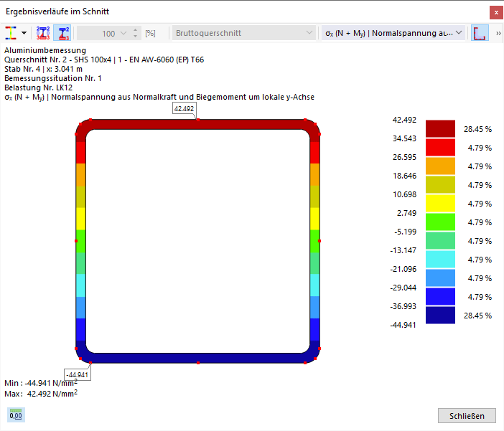
Task: Click the colored I-section display icon
Action: [x=11, y=33]
